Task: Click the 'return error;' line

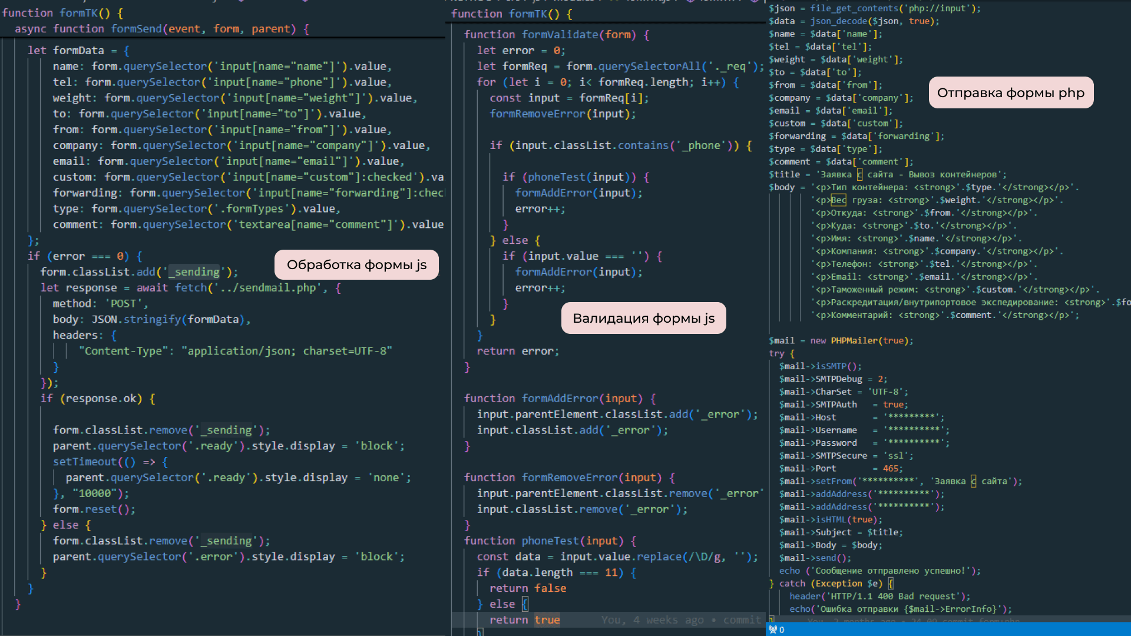Action: [x=518, y=352]
